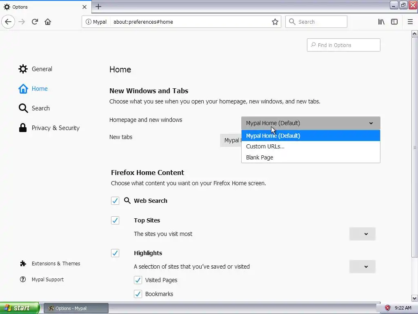Close the Options tab

click(84, 7)
